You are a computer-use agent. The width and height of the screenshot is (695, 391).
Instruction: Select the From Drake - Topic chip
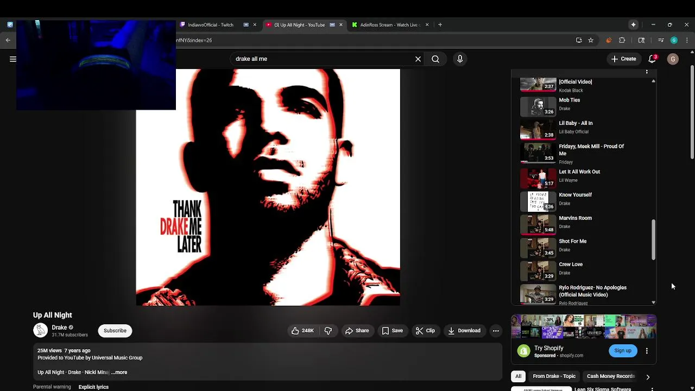(x=554, y=376)
